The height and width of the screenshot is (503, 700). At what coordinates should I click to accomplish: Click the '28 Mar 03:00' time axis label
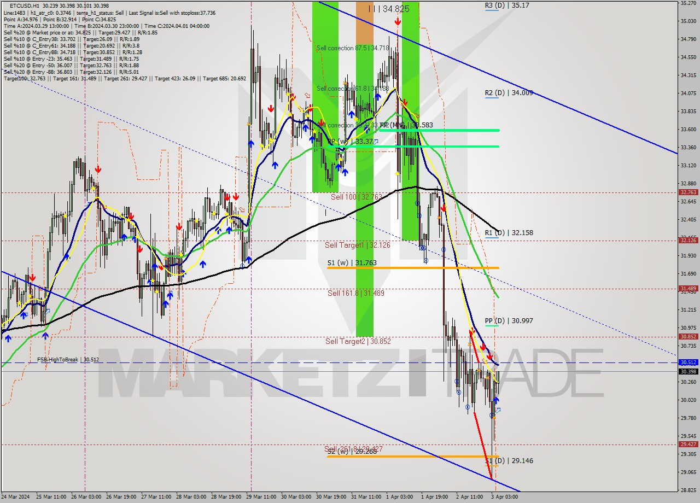click(x=192, y=498)
